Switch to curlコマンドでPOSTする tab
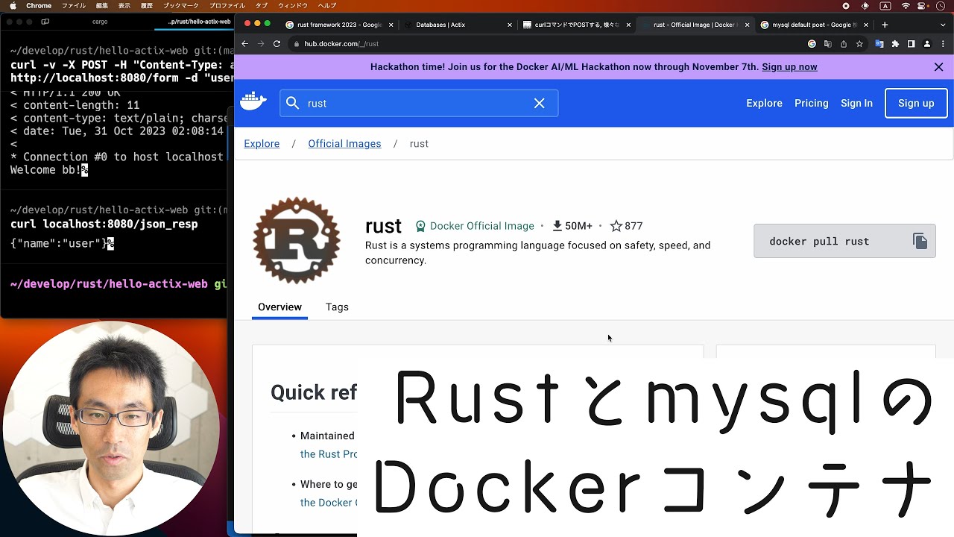The width and height of the screenshot is (954, 537). click(x=576, y=25)
